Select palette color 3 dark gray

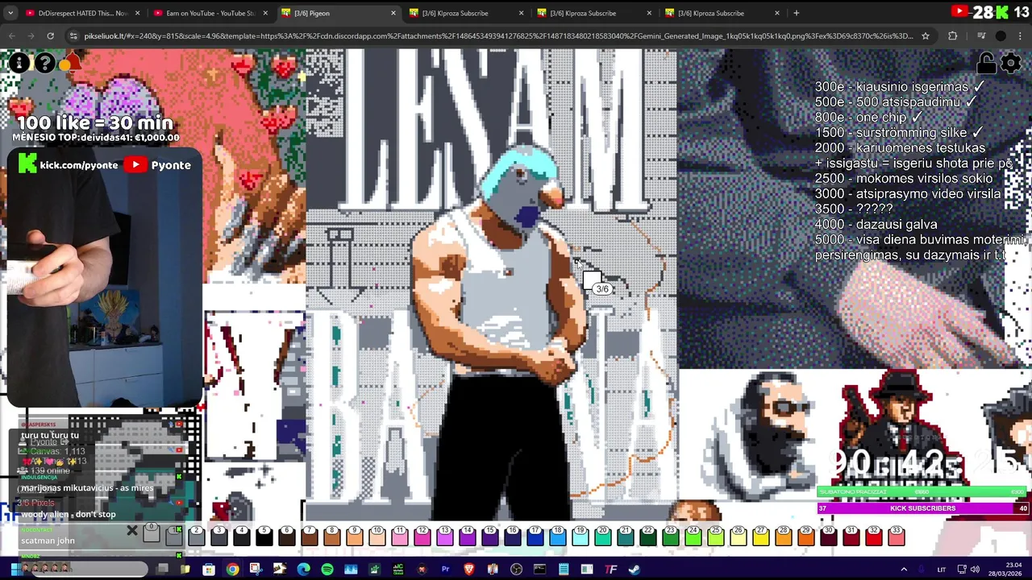[219, 535]
